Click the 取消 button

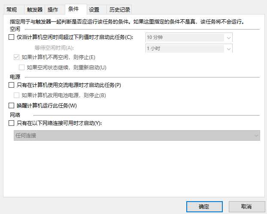246,207
